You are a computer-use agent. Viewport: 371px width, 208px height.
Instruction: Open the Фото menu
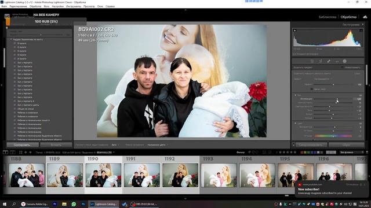46,6
